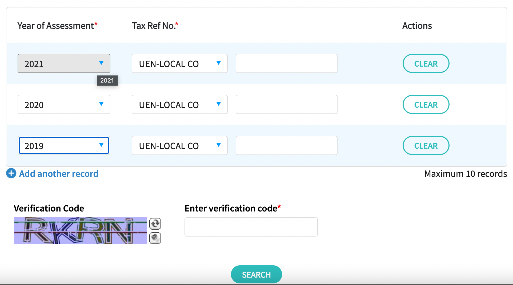
Task: Clear the 2021 record row
Action: point(426,63)
